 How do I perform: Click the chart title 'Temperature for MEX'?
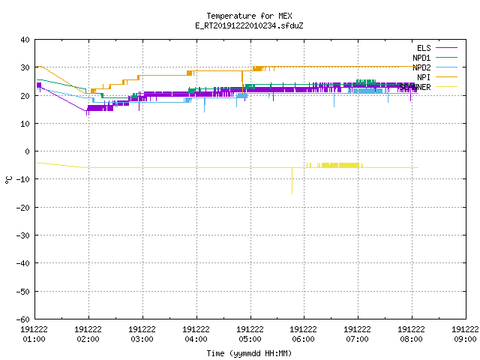(x=249, y=16)
